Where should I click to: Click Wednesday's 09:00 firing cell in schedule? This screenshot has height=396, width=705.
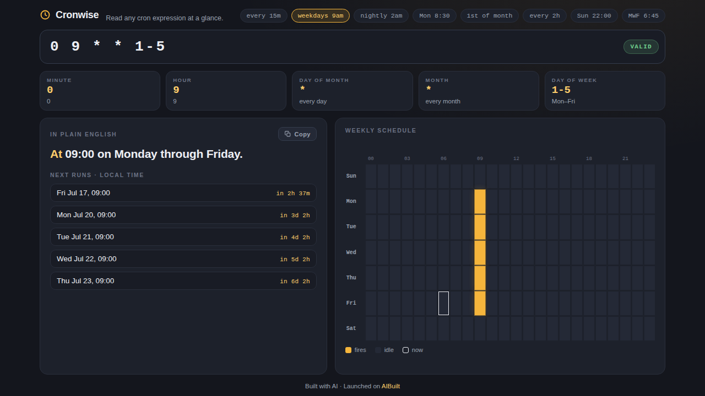pos(480,252)
